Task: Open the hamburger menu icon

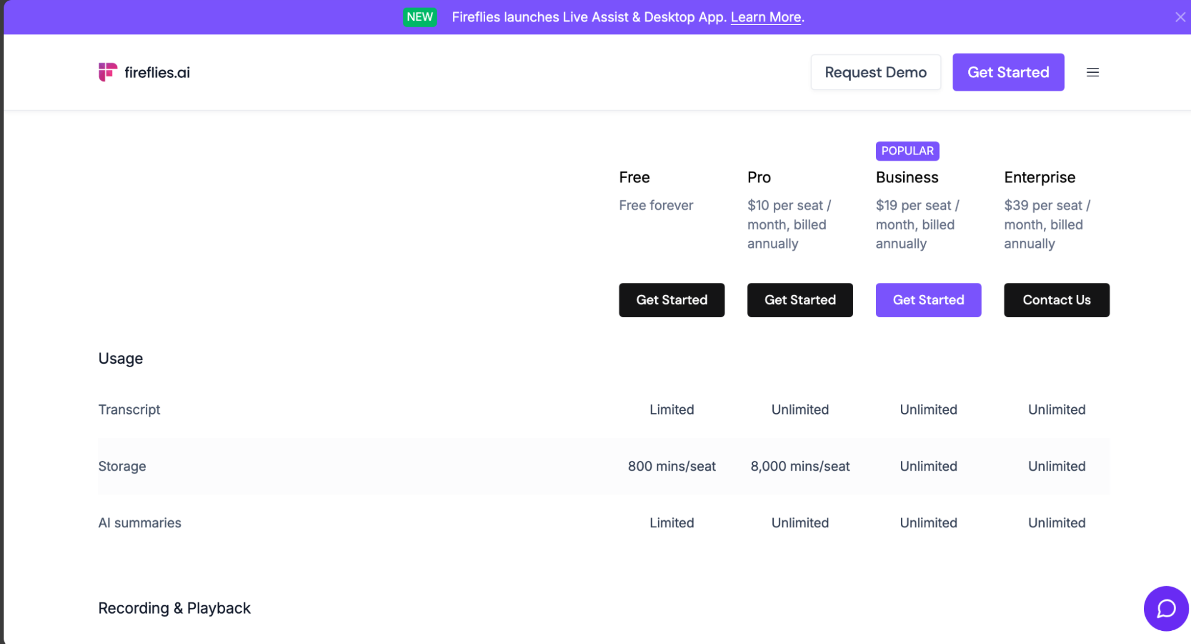Action: [1092, 72]
